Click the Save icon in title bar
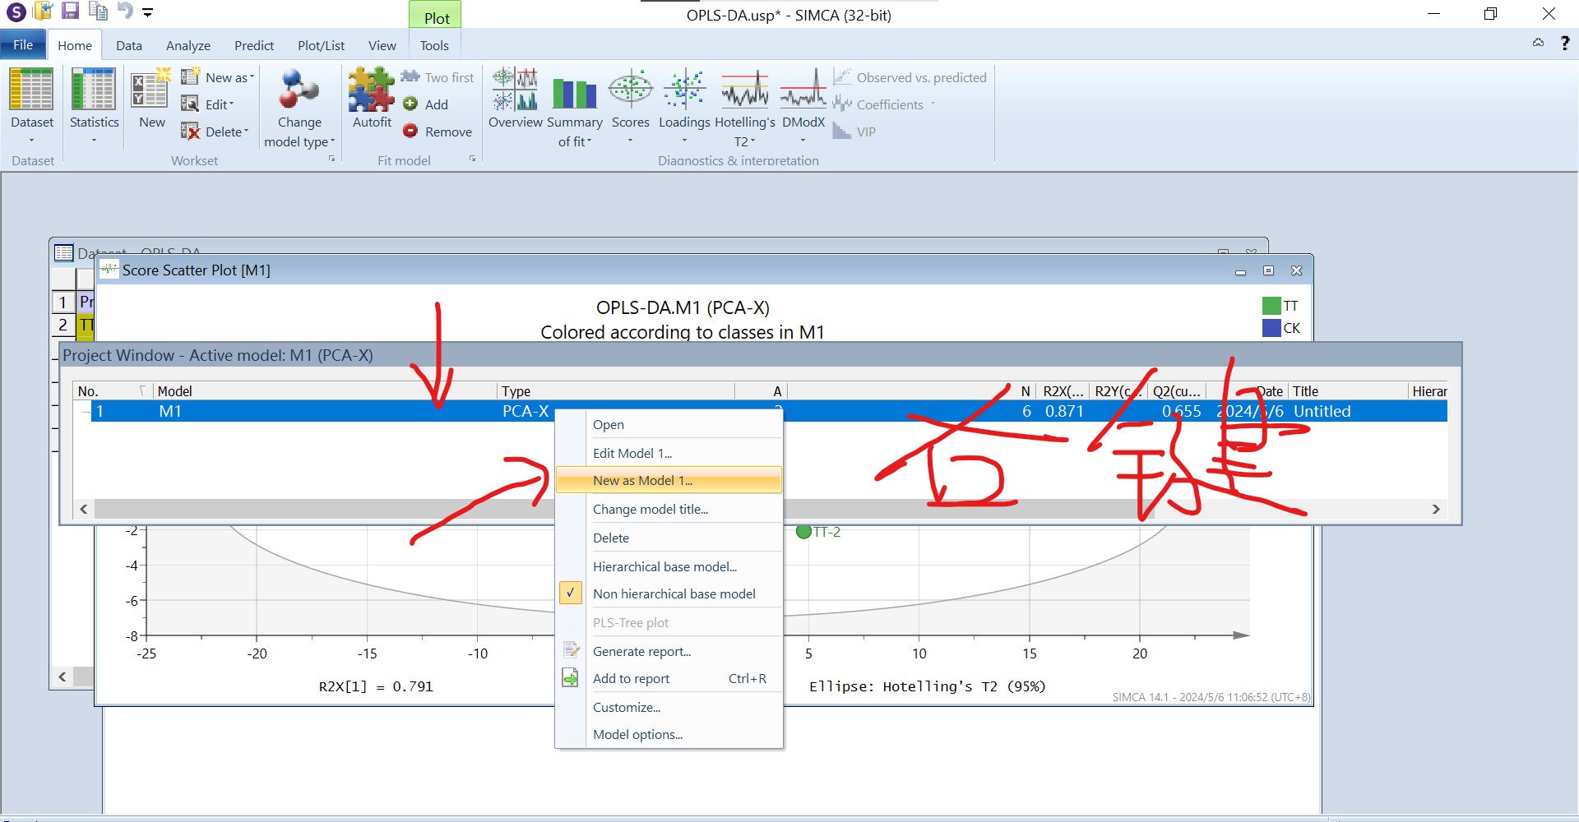The height and width of the screenshot is (822, 1579). (x=71, y=12)
